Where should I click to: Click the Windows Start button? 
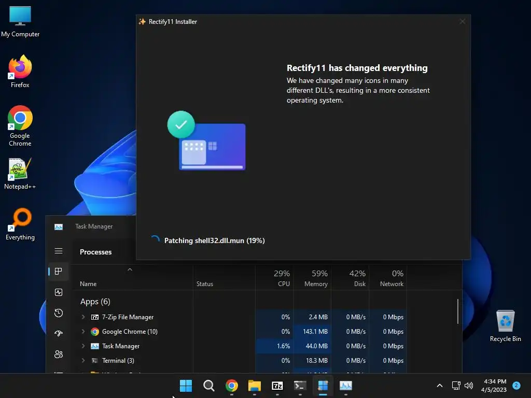point(186,386)
